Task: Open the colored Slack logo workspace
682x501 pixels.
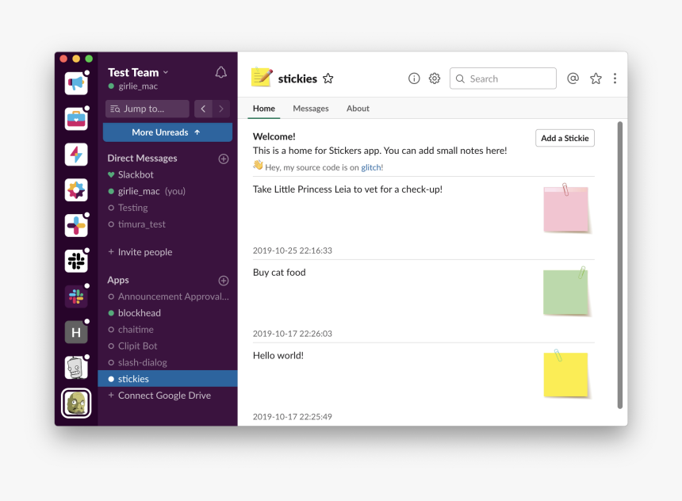Action: click(x=76, y=296)
